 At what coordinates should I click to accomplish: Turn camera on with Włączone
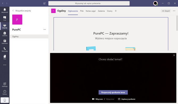[x=98, y=99]
